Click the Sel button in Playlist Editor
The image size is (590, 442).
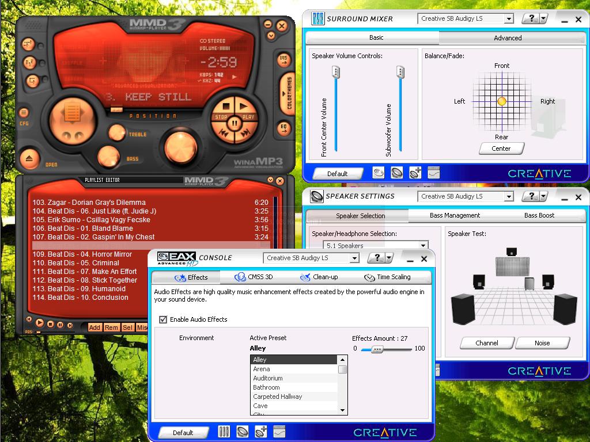point(127,327)
